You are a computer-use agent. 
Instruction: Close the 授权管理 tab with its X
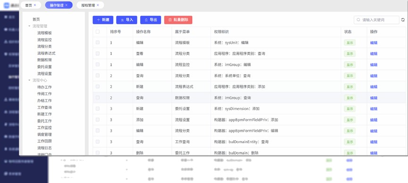98,5
